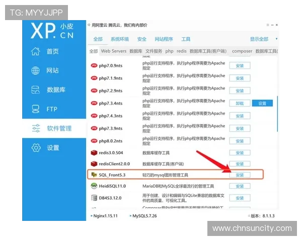Select the sub-row 全部 subtab
Image resolution: width=302 pixels, height=241 pixels.
tap(94, 51)
